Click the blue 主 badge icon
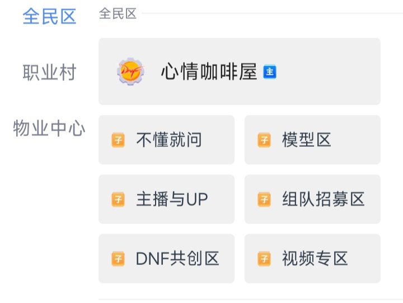The width and height of the screenshot is (403, 303). coord(270,72)
